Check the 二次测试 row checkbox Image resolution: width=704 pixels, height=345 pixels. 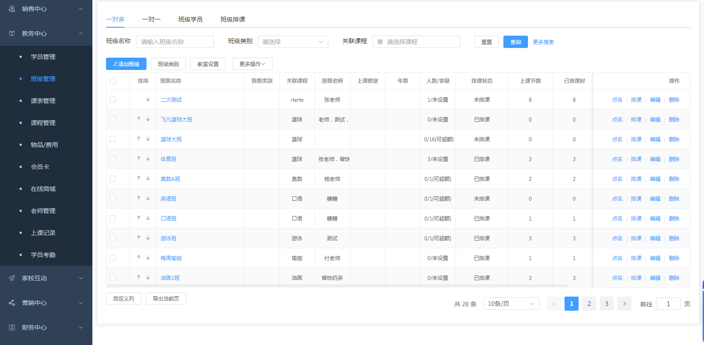113,99
